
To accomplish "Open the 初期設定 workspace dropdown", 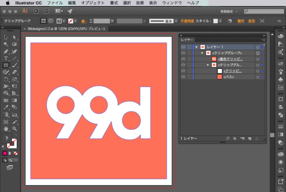I will (x=229, y=11).
